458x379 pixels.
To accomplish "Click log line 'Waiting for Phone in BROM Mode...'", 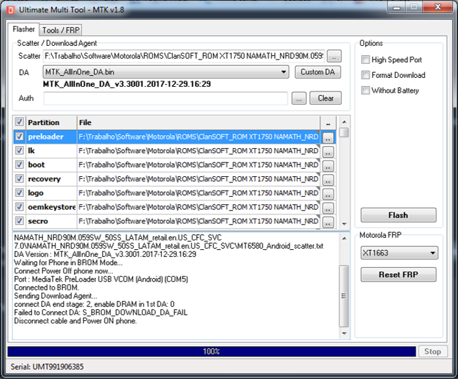I will [x=68, y=263].
